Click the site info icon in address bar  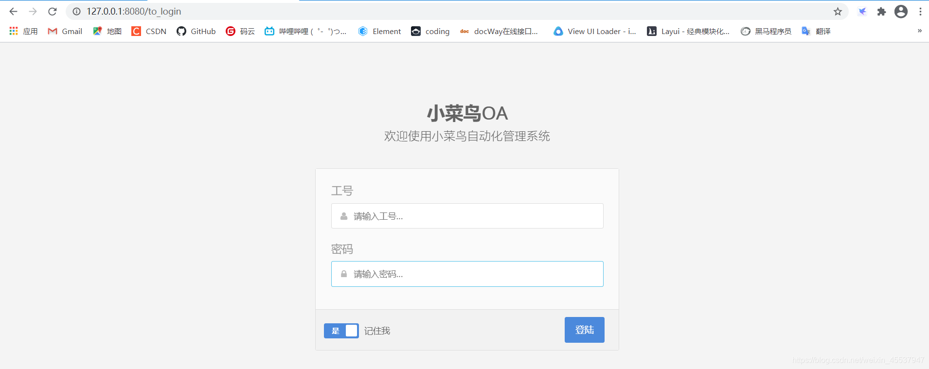click(77, 11)
